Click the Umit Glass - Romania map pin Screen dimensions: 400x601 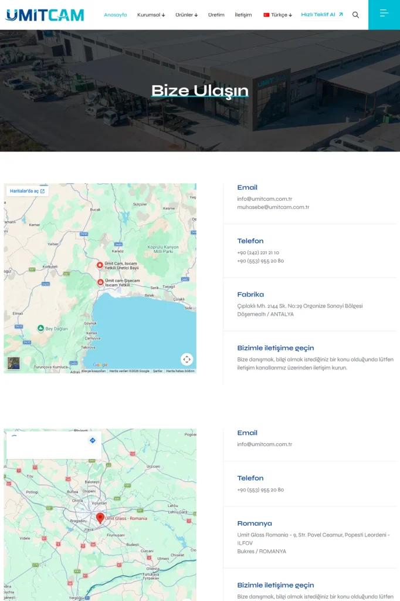[x=100, y=518]
